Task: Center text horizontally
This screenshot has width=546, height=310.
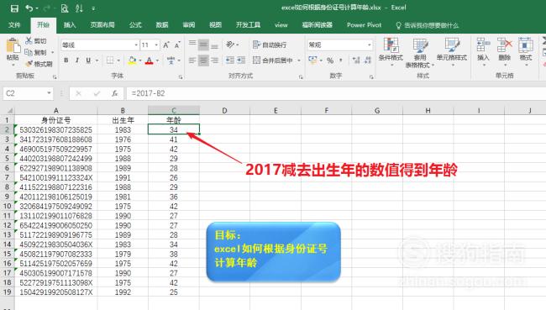Action: pos(203,60)
